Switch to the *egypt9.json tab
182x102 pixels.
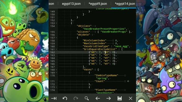point(98,4)
